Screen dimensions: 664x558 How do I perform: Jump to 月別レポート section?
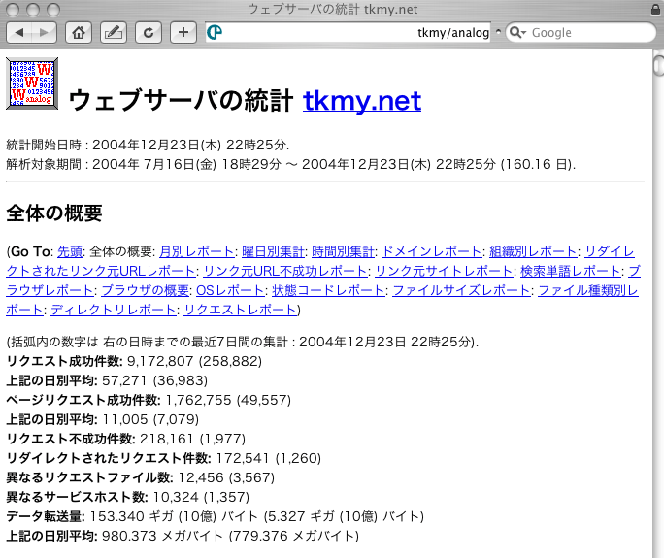[x=197, y=251]
